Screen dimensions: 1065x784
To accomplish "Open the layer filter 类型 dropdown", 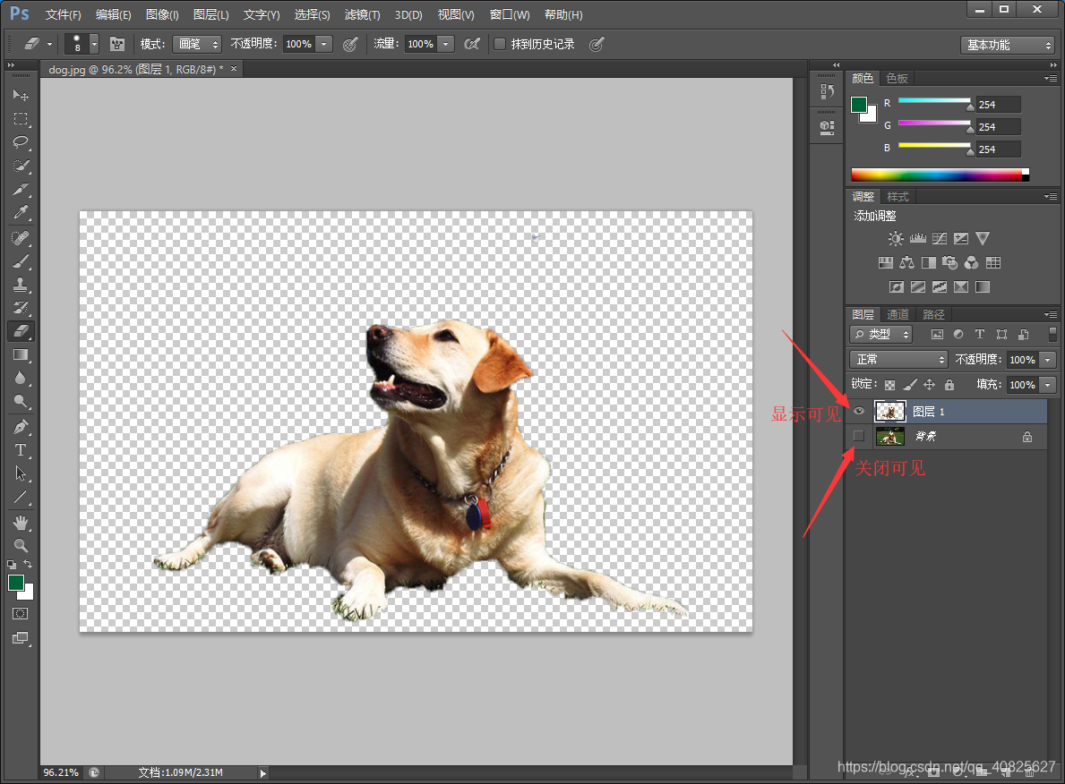I will coord(881,334).
